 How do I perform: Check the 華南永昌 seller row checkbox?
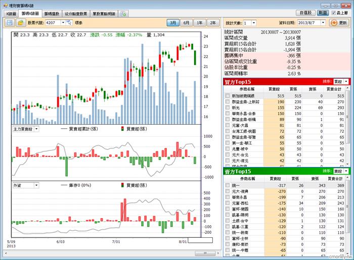[x=228, y=197]
